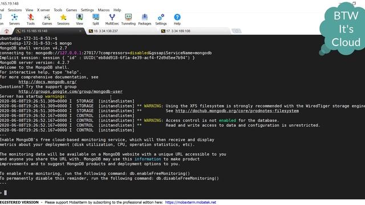Click the db.enableFreeMonitoring() command text

pyautogui.click(x=160, y=174)
